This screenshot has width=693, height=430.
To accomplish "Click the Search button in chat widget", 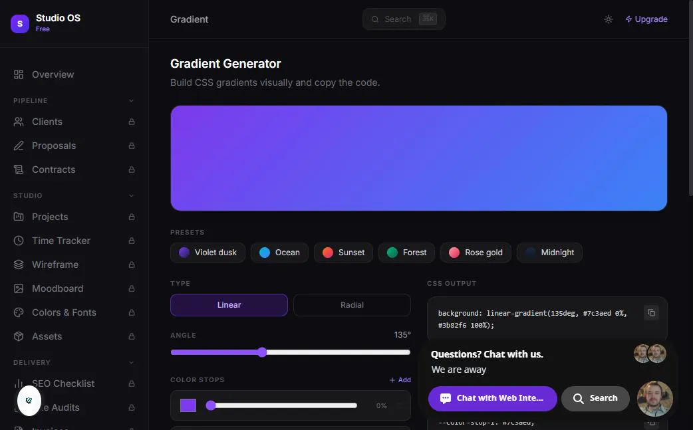I will [595, 398].
